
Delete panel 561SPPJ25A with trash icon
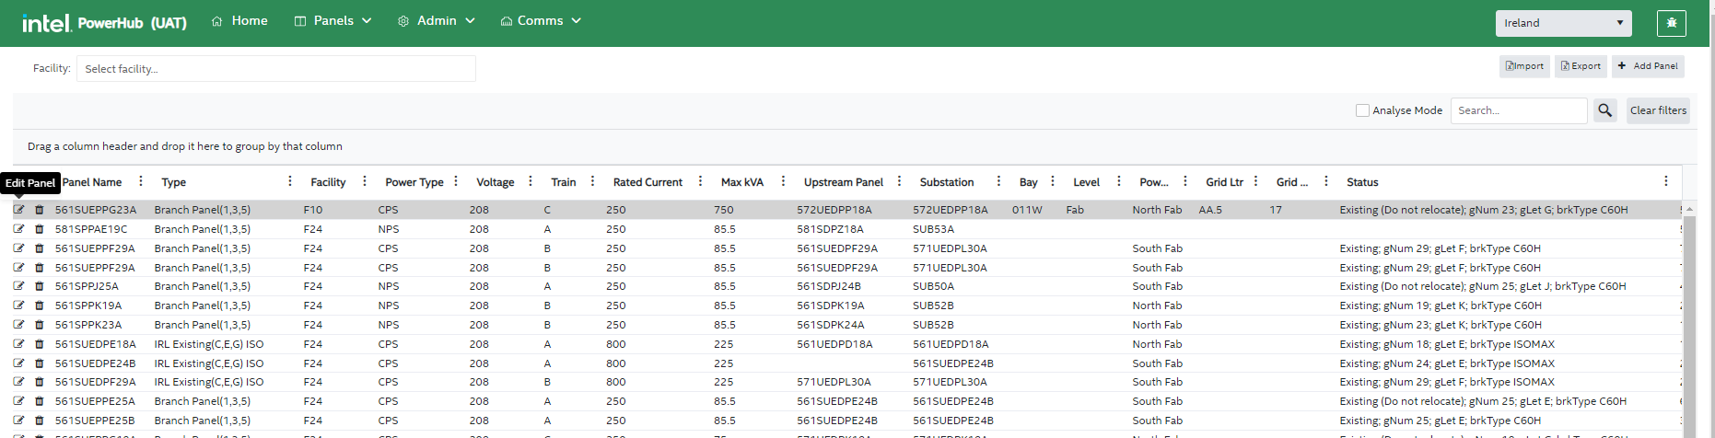[x=40, y=286]
